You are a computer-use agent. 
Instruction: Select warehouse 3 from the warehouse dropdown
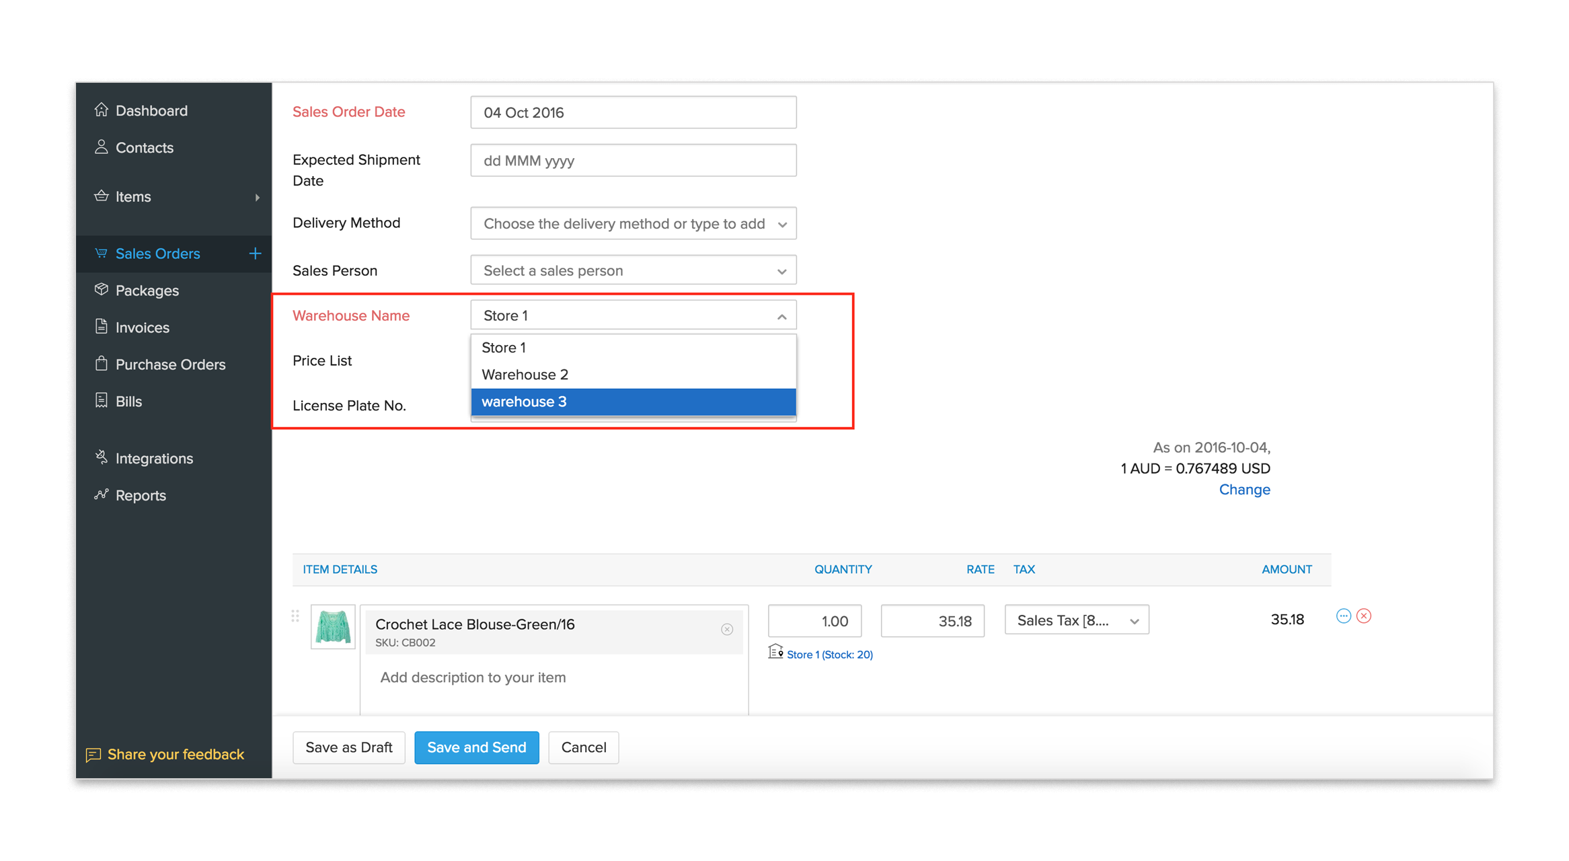pos(632,402)
